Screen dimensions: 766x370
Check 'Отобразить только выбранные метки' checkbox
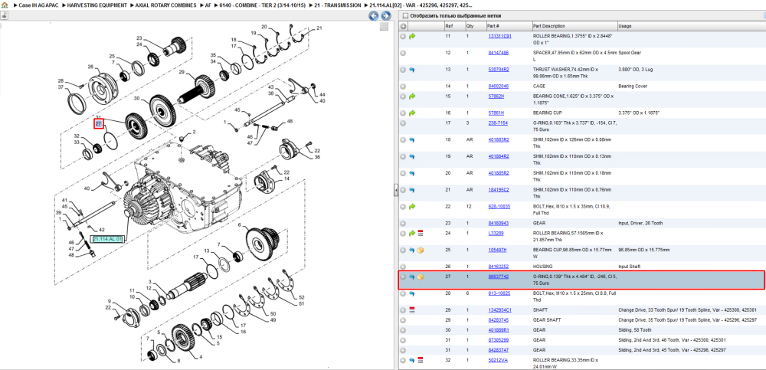point(405,15)
